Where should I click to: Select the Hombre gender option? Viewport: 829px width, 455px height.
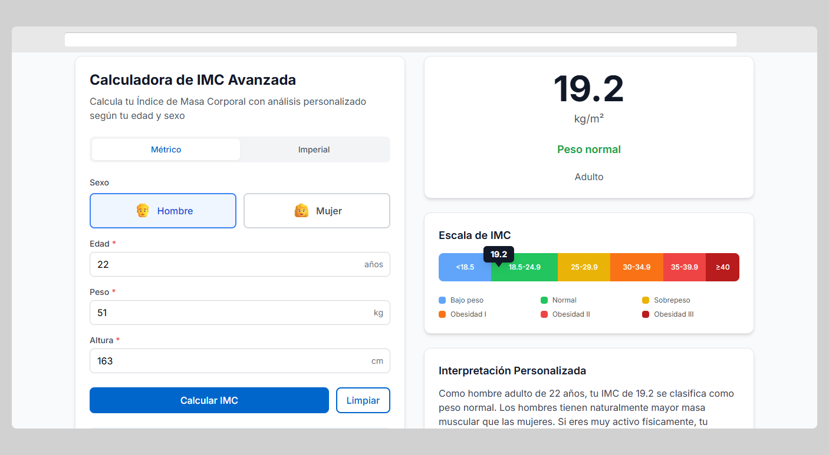(x=163, y=210)
